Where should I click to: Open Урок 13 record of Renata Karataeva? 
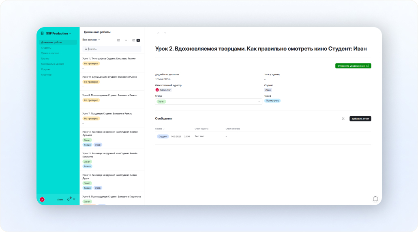tap(112, 160)
